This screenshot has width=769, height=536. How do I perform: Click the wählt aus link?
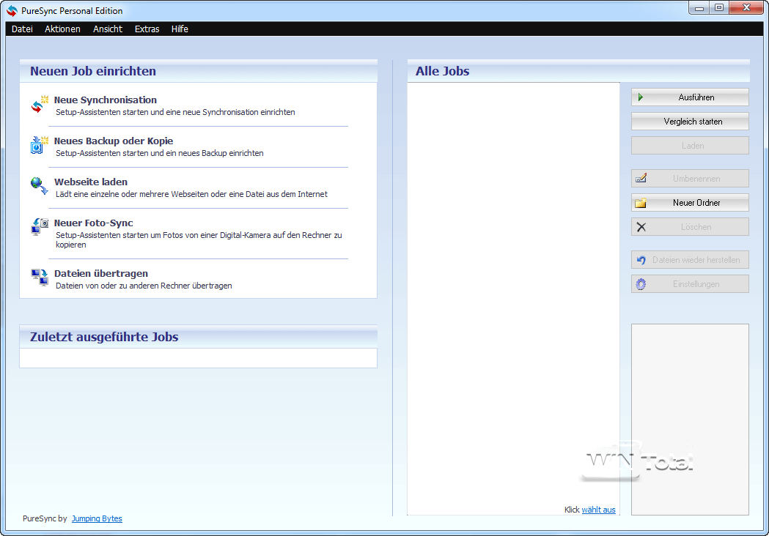click(x=598, y=510)
